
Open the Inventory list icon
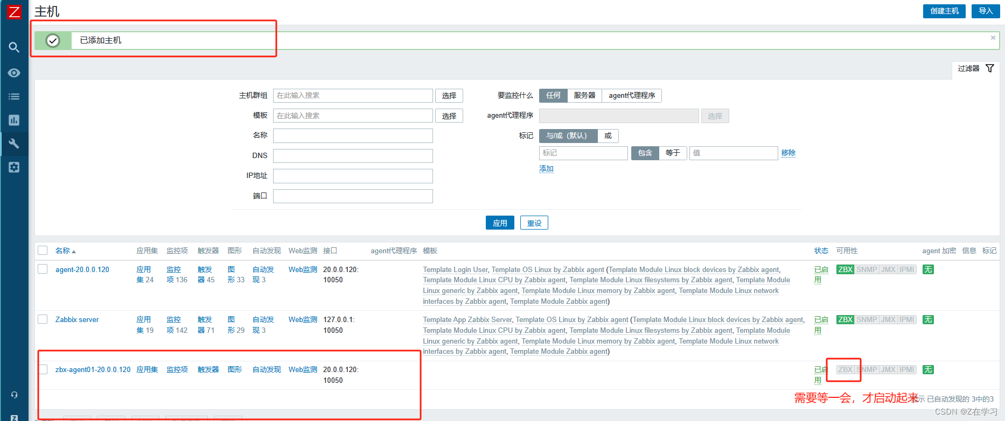pyautogui.click(x=14, y=97)
